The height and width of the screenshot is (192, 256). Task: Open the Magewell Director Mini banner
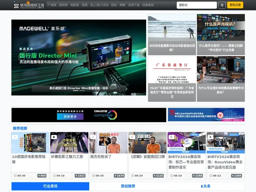79,58
